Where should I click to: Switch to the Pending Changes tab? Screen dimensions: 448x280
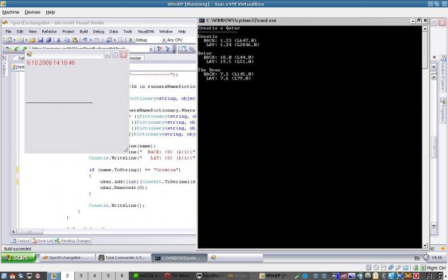(x=72, y=241)
